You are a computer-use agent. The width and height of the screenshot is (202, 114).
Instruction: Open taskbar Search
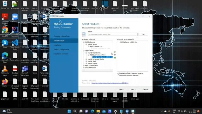(75, 111)
